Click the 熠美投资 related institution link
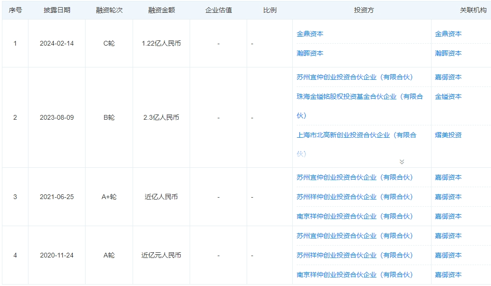The image size is (491, 286). (448, 135)
